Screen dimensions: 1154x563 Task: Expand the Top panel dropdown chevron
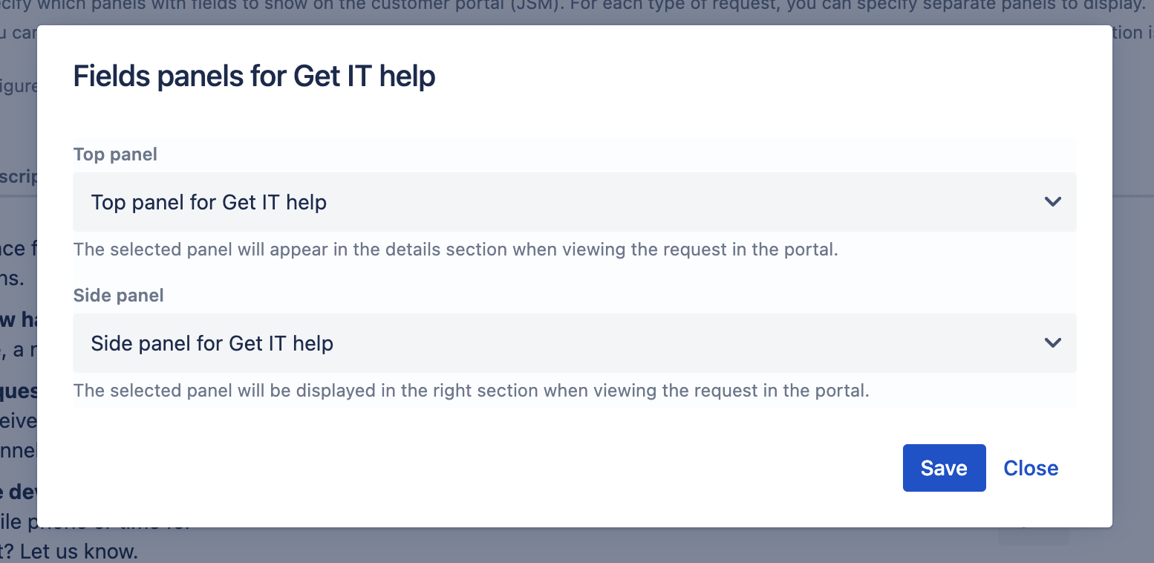(1052, 202)
